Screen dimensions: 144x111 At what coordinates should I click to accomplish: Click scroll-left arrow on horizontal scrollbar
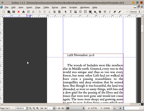(x=2, y=104)
